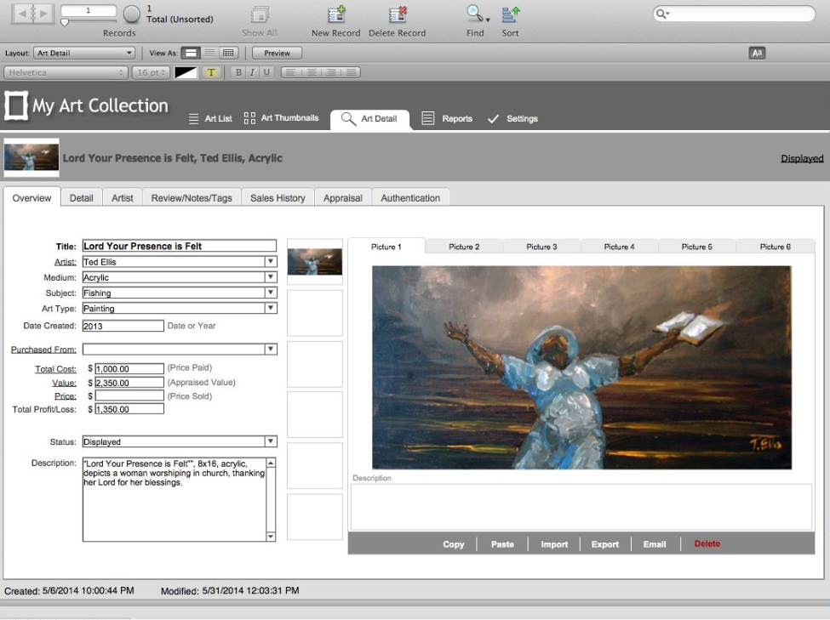
Task: Switch to List view icon
Action: point(209,53)
